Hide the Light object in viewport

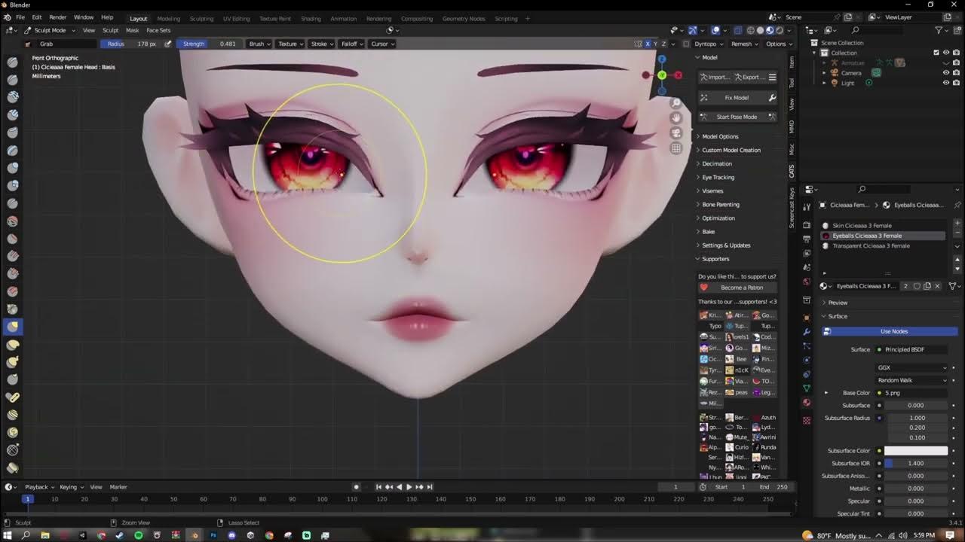point(946,83)
